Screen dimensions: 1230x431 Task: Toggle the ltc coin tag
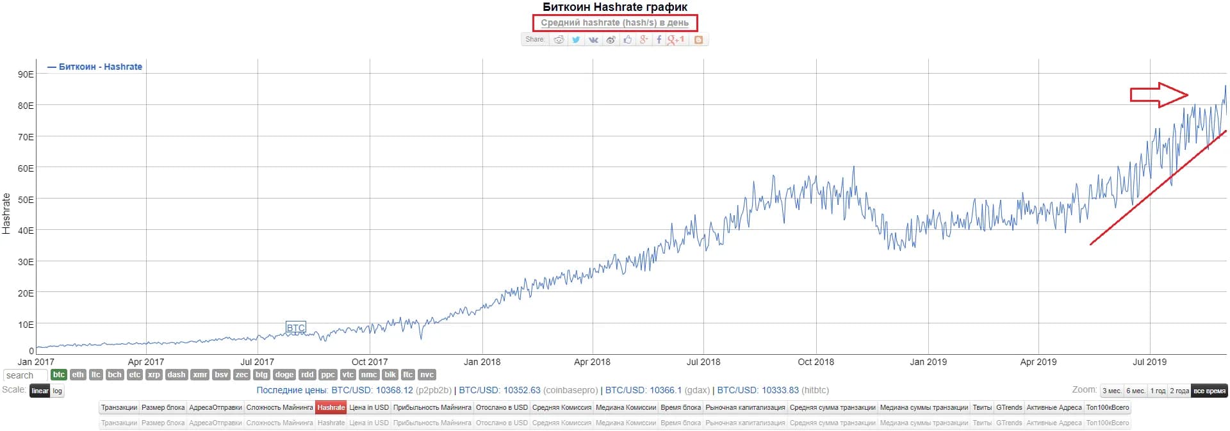96,375
